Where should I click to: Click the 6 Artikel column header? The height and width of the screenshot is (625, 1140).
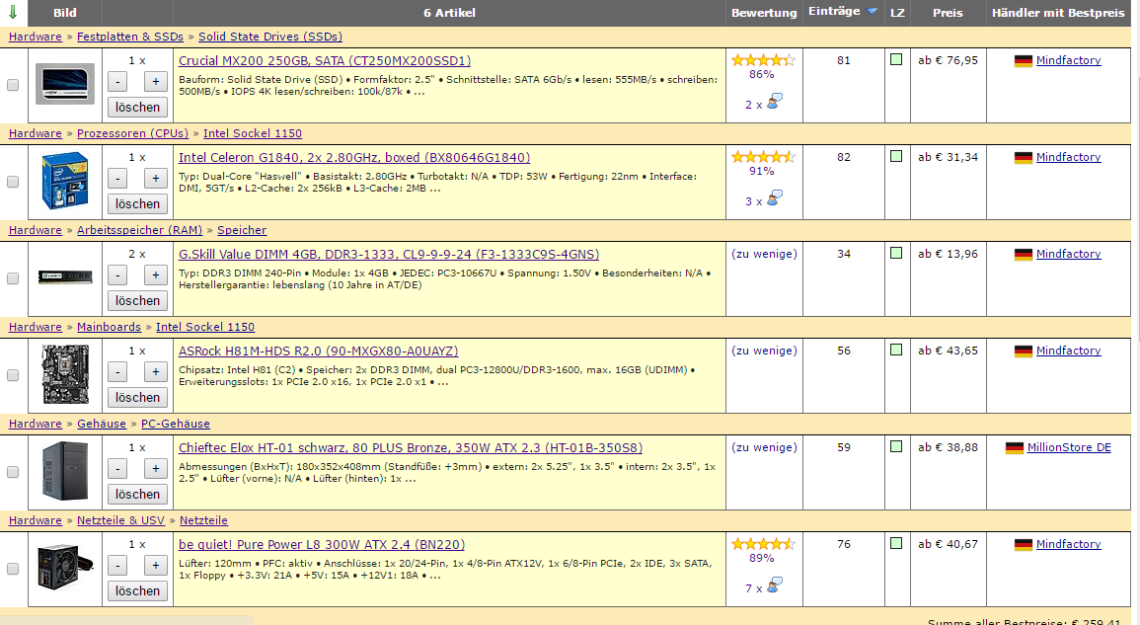[x=449, y=13]
